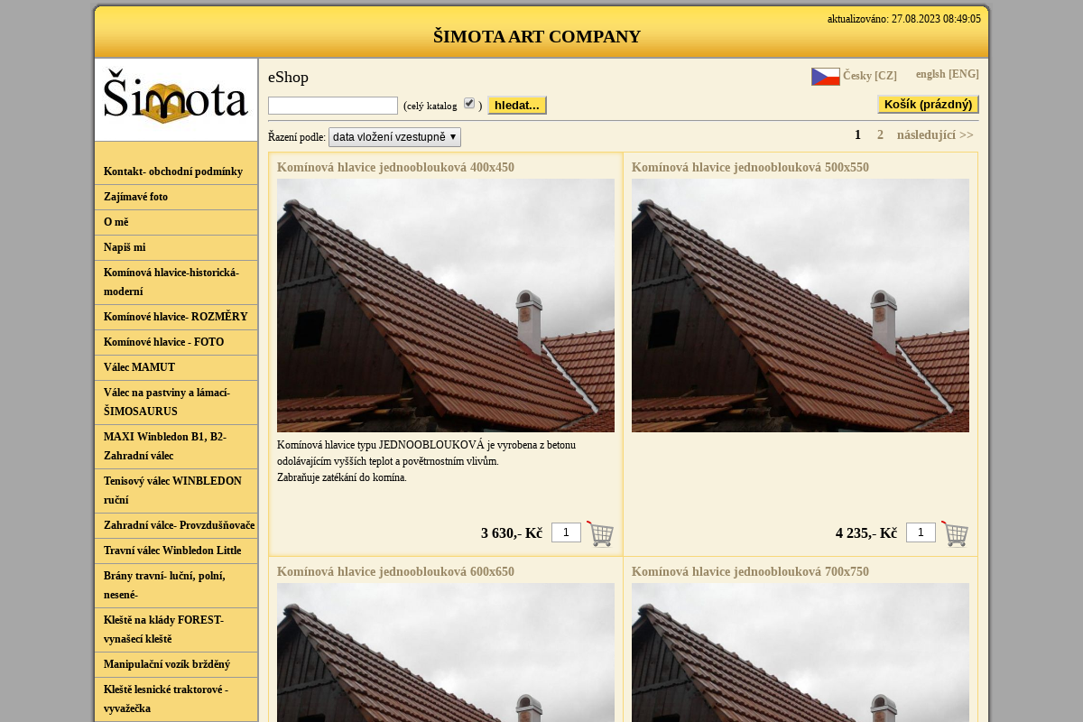
Task: Select current page number 1
Action: point(857,135)
